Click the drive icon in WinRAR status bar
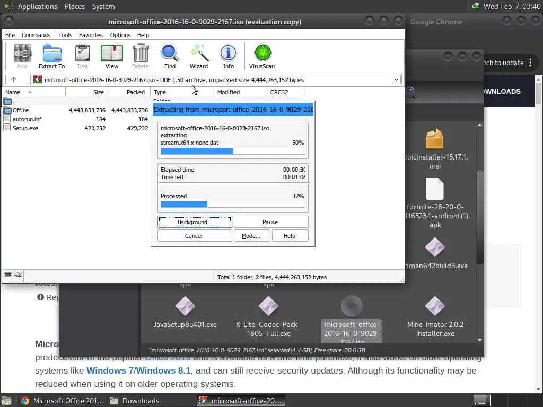 pos(8,275)
